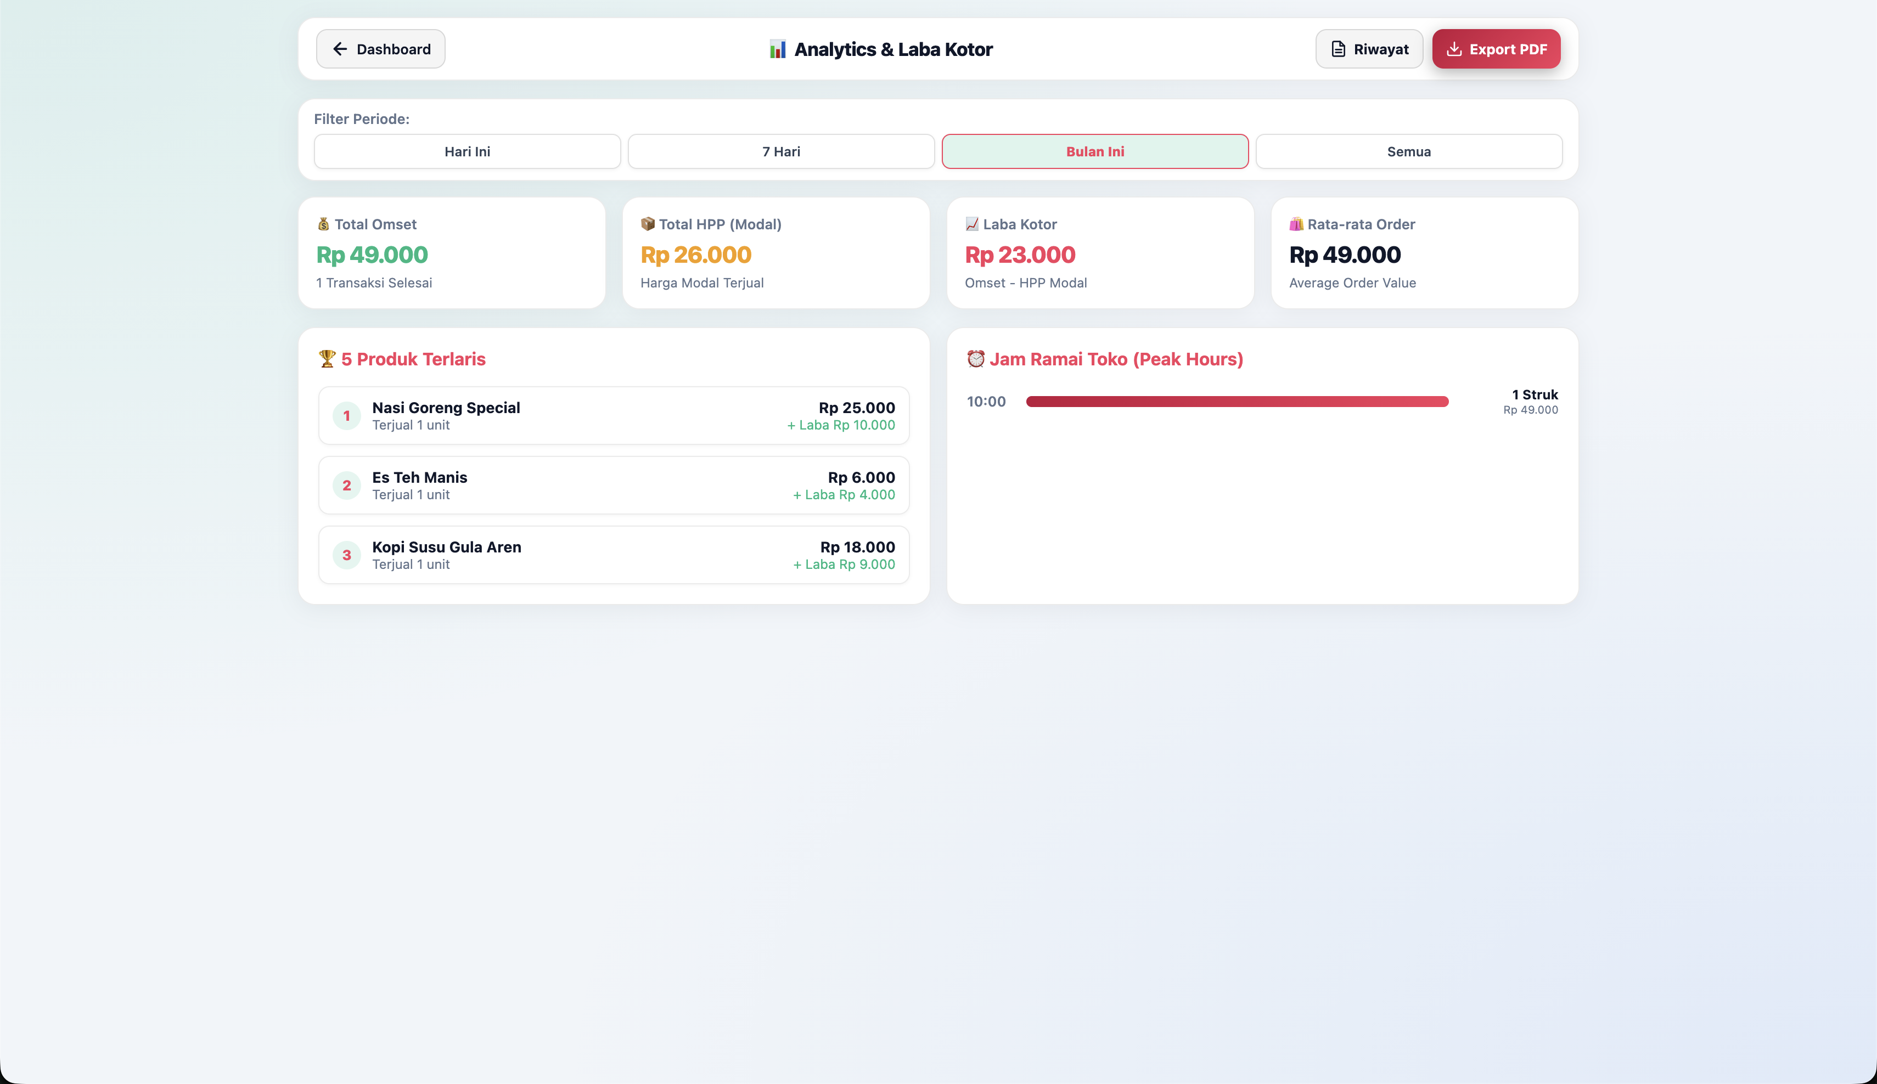Export the report as PDF
The image size is (1877, 1084).
tap(1496, 49)
